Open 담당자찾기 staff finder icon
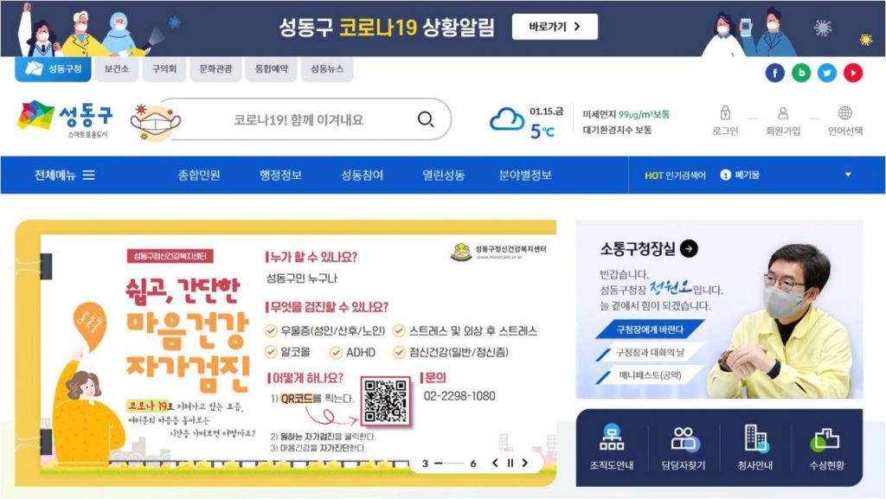 click(684, 438)
